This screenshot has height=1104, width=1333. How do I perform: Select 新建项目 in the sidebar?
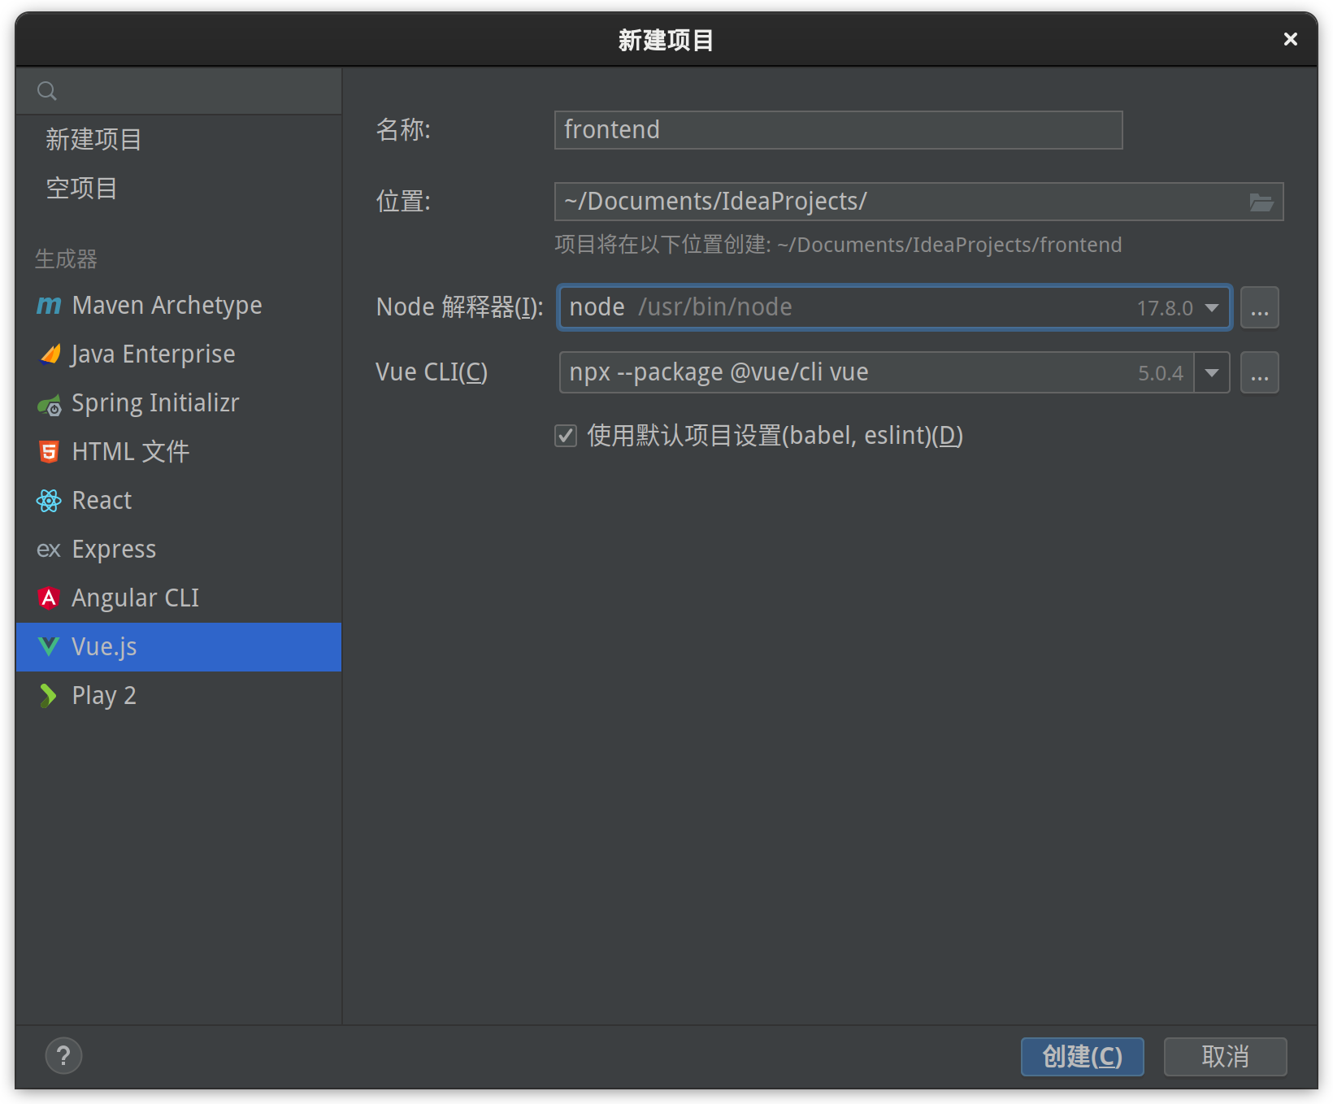[94, 140]
